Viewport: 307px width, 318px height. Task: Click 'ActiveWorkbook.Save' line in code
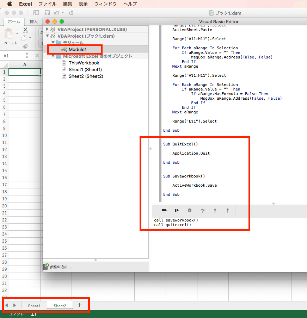click(x=194, y=185)
